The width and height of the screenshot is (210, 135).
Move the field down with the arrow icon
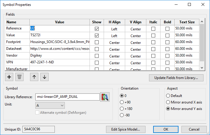(44, 77)
